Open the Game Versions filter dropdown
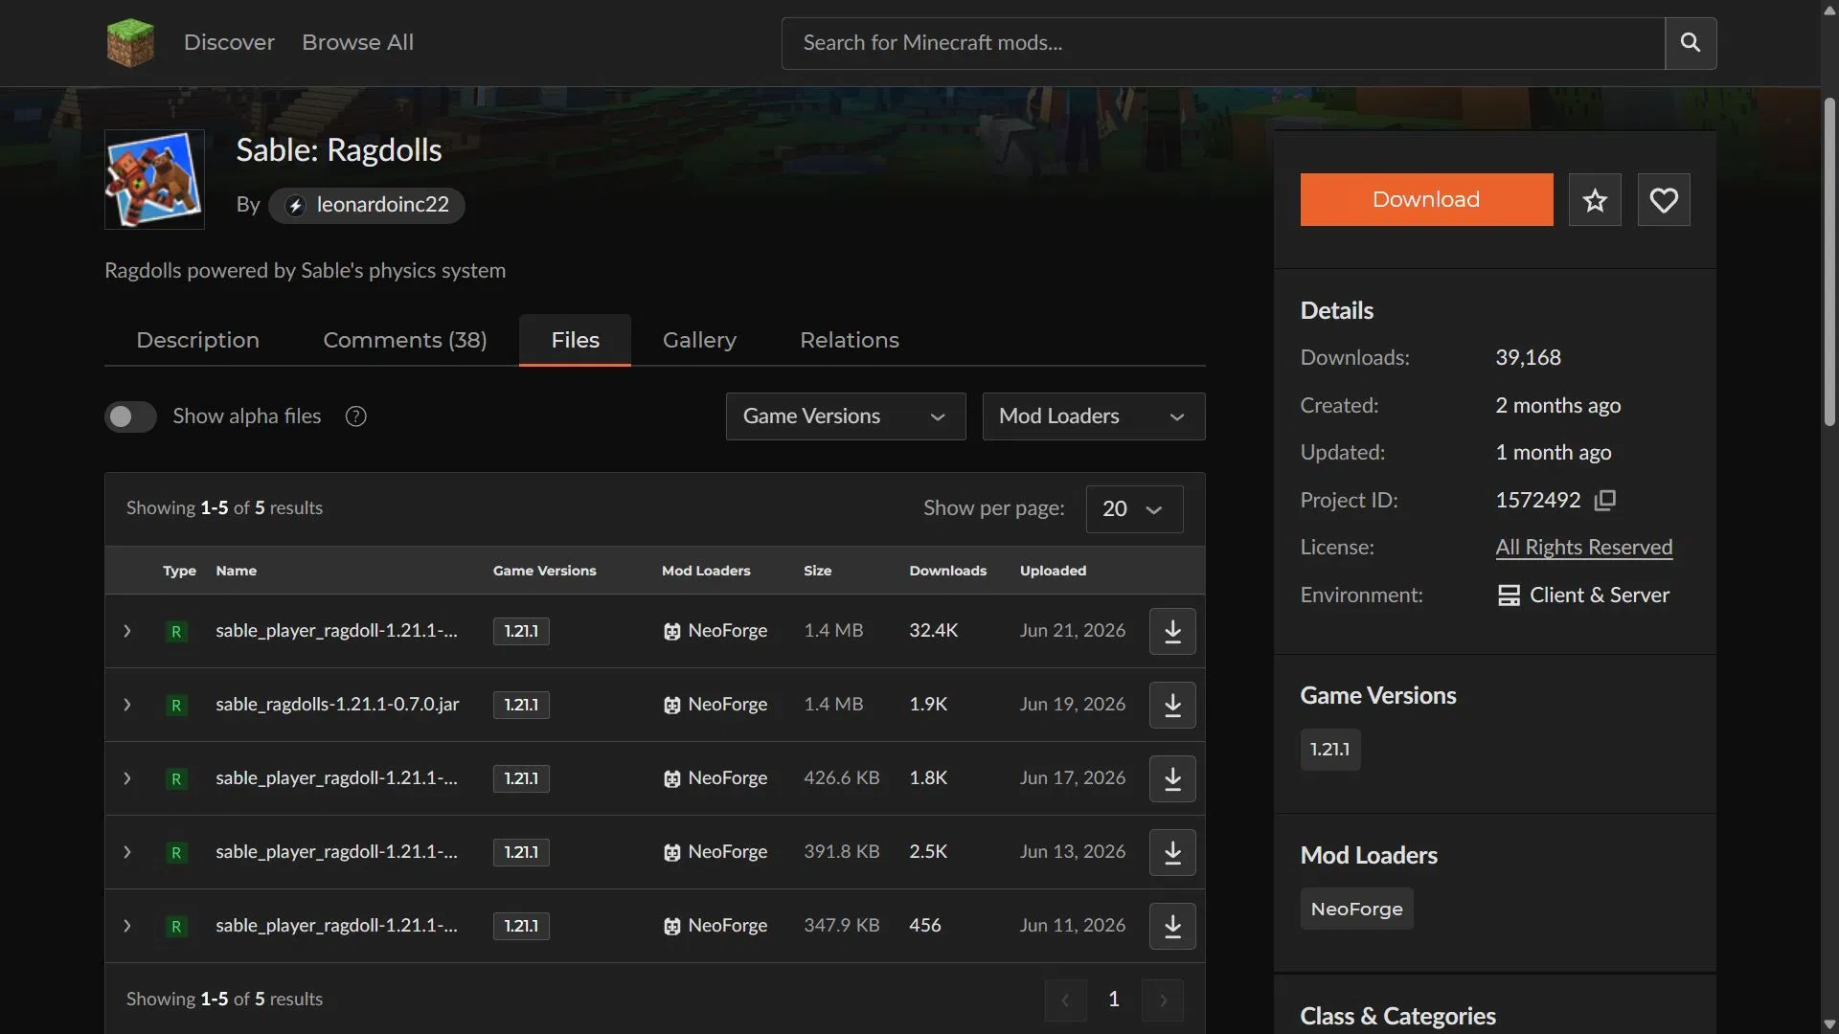 pos(846,416)
